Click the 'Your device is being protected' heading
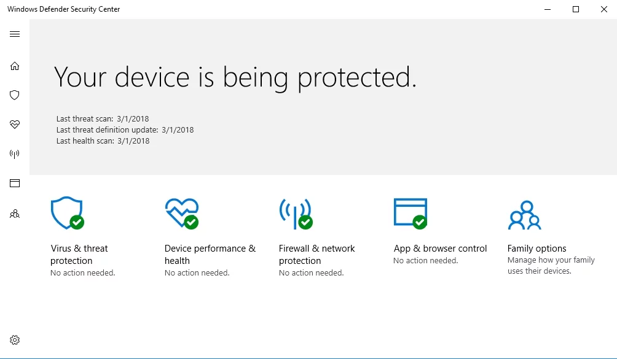Image resolution: width=617 pixels, height=359 pixels. pos(235,77)
